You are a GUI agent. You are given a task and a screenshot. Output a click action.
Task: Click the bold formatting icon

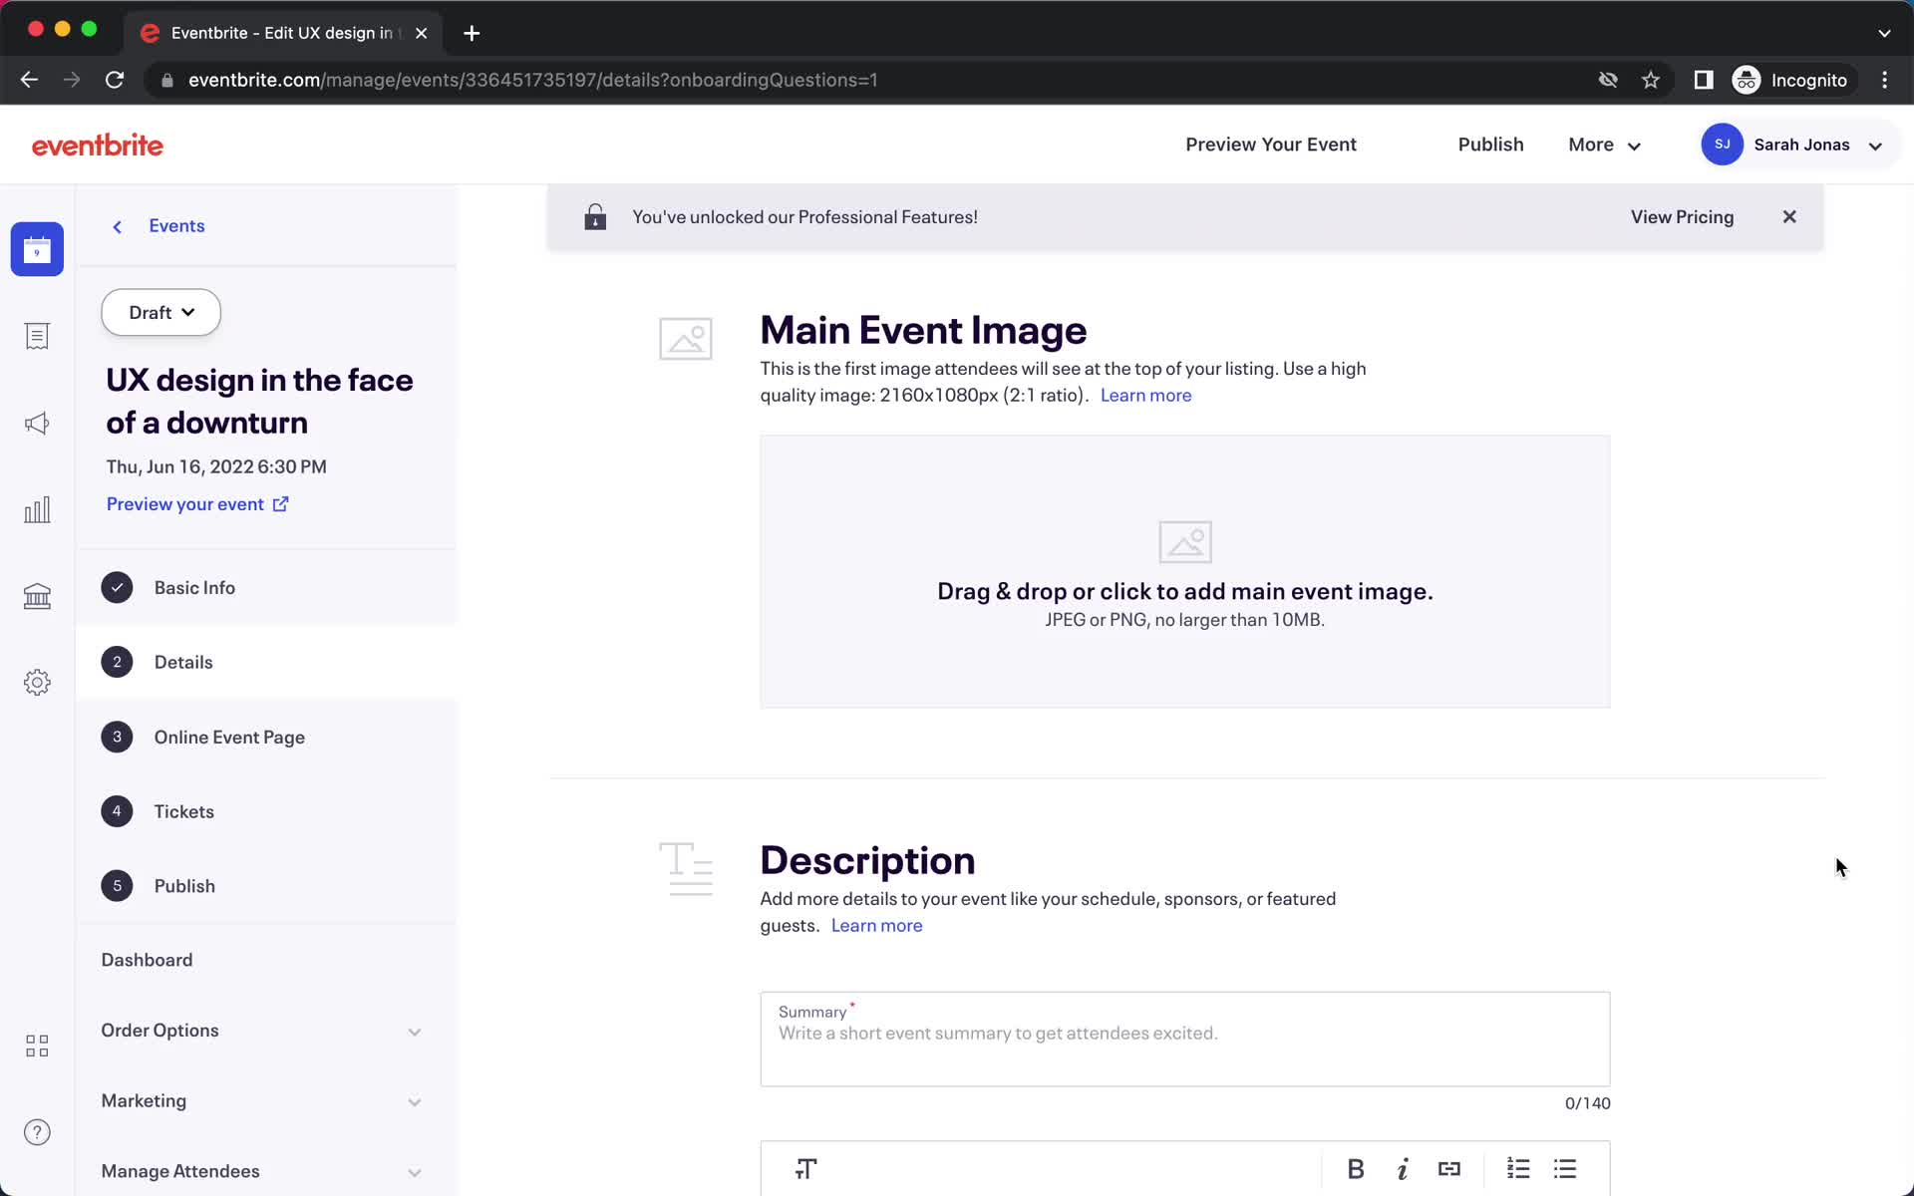(x=1355, y=1168)
